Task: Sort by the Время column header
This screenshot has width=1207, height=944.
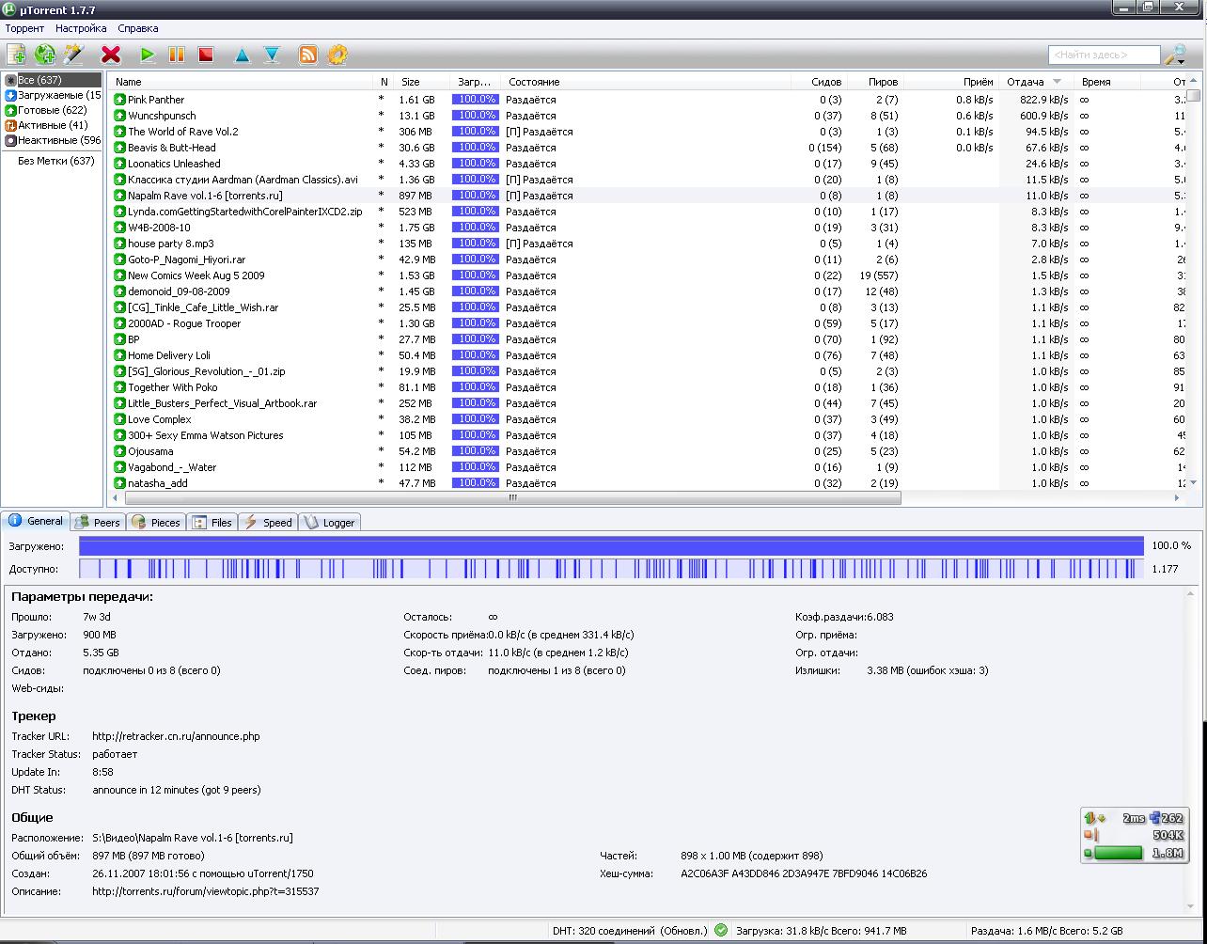Action: [1106, 82]
